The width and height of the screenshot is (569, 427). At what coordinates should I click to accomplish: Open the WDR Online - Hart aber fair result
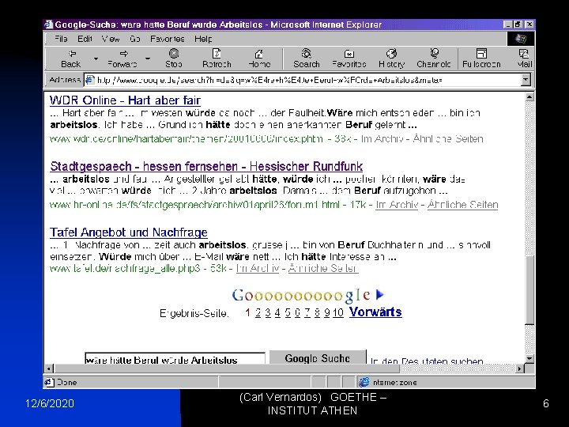click(125, 100)
